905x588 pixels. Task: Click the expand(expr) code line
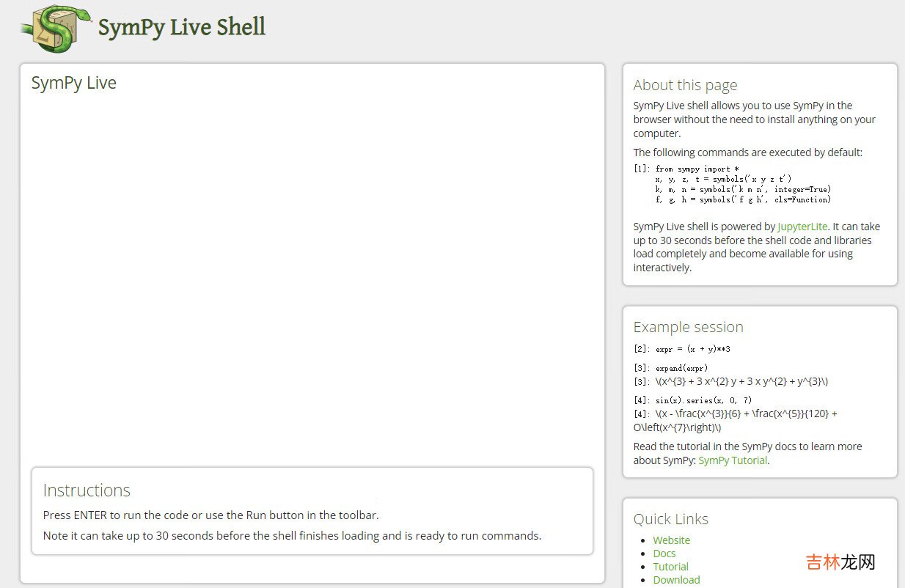click(681, 368)
